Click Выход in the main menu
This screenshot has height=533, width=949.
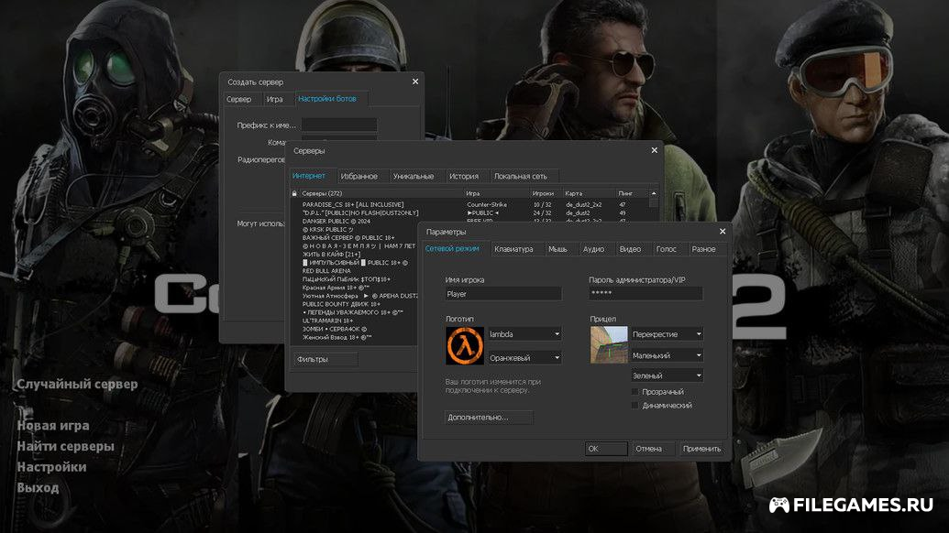(x=38, y=487)
